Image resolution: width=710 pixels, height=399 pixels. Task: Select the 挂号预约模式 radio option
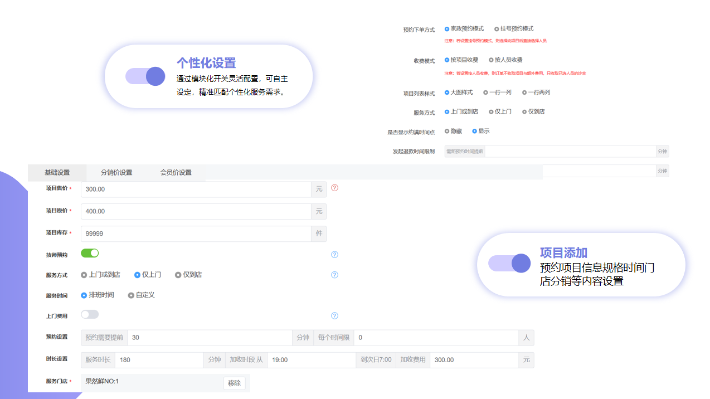497,29
